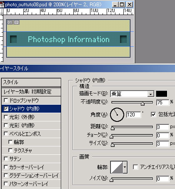Tick the テクスチャ sub-option checkbox
175x189 pixels.
pyautogui.click(x=10, y=150)
